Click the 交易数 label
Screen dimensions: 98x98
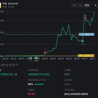coord(68,70)
